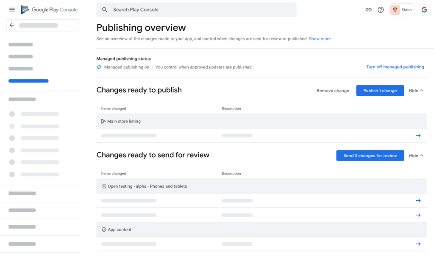Open the Shrine app switcher

point(401,9)
